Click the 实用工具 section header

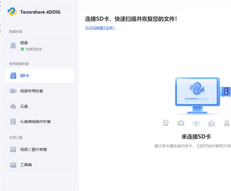(15, 137)
